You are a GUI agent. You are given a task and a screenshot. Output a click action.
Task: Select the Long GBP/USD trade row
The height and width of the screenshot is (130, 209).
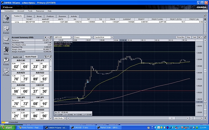[x=107, y=22]
